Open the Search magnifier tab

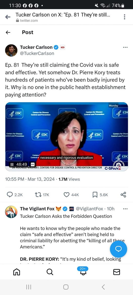[x=50, y=272]
